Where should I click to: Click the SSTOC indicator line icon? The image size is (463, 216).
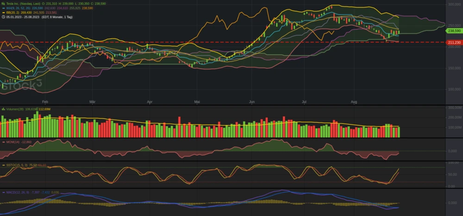3,165
